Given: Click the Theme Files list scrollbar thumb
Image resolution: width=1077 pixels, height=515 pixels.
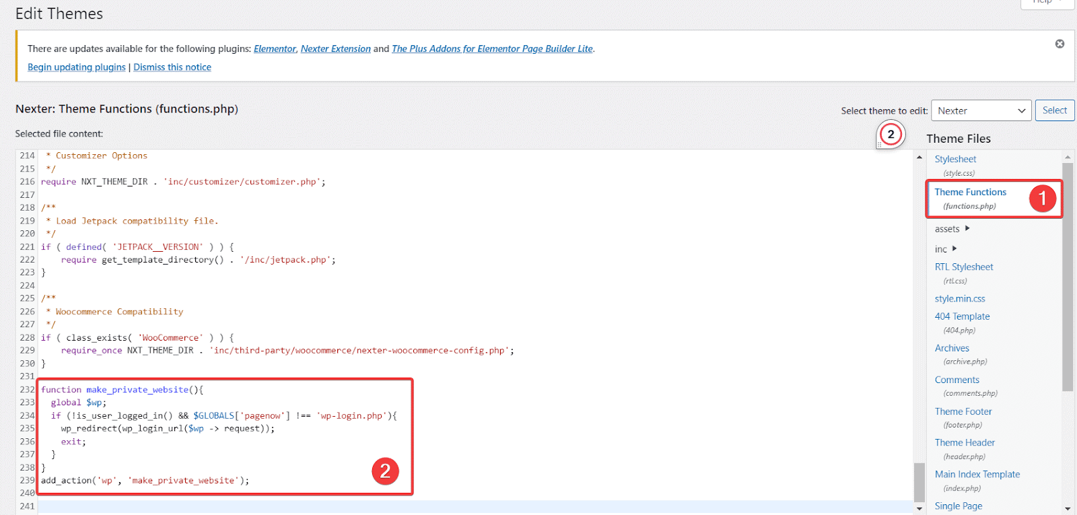Looking at the screenshot, I should (1068, 277).
